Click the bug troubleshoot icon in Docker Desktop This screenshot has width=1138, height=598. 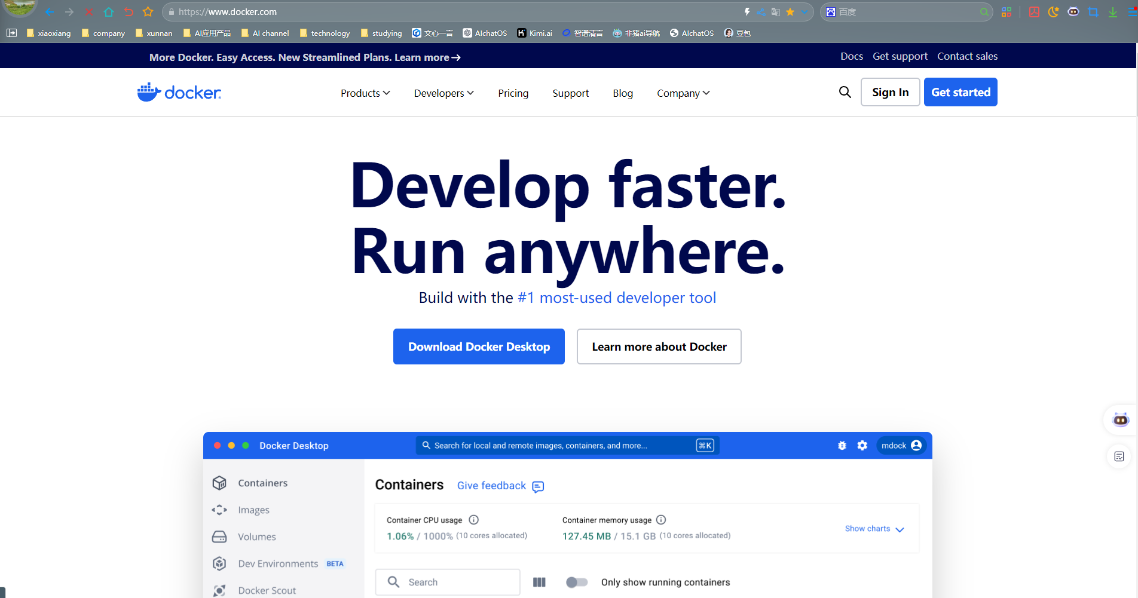842,446
